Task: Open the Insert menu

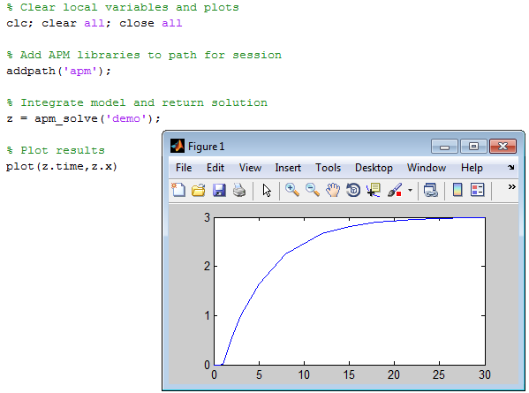Action: [288, 168]
